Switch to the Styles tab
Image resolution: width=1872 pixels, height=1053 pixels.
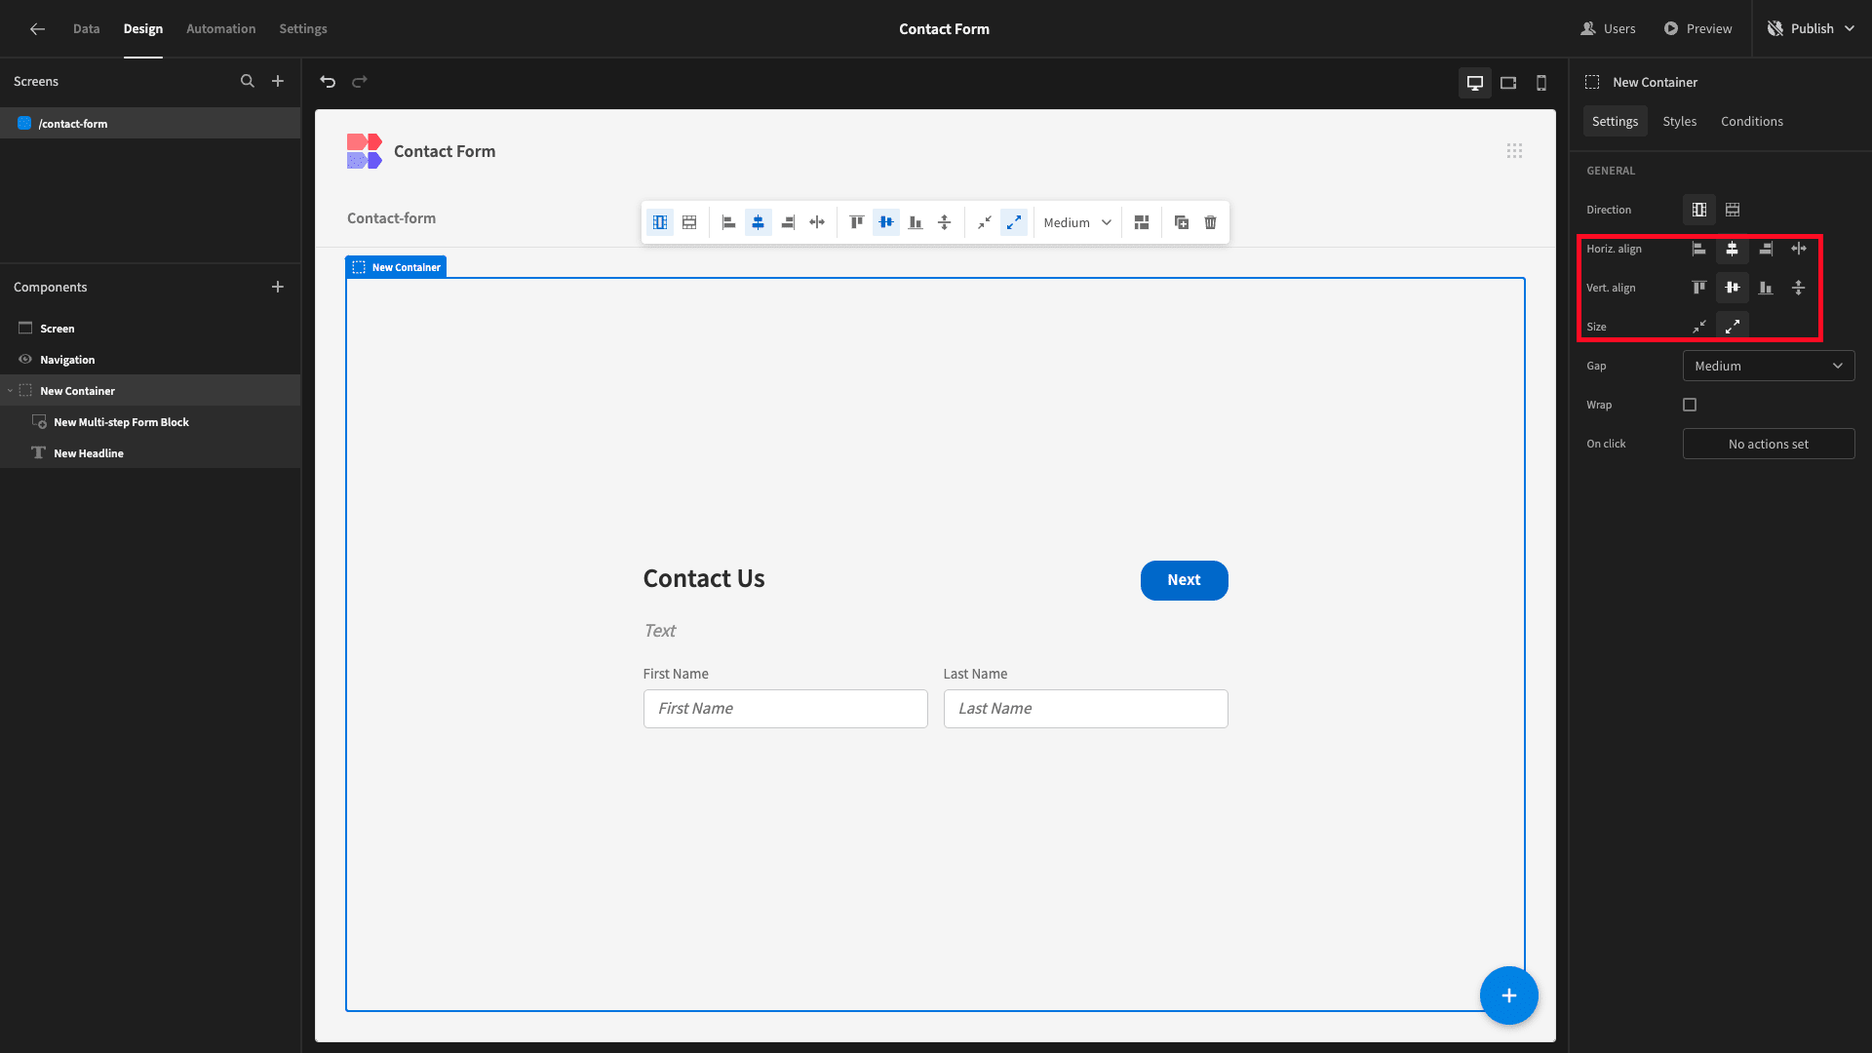1680,121
